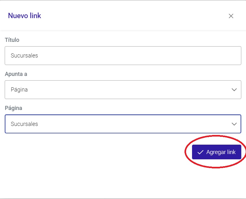Open the Página dropdown showing Sucursales
The image size is (246, 199).
click(x=123, y=124)
